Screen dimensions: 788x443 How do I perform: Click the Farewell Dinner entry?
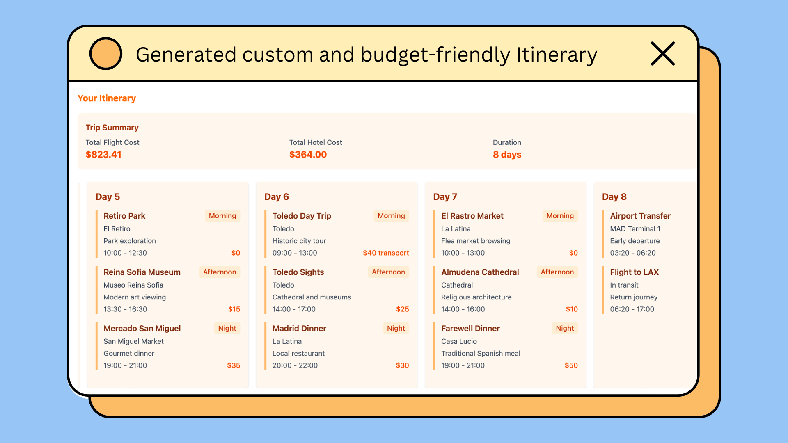click(x=470, y=328)
